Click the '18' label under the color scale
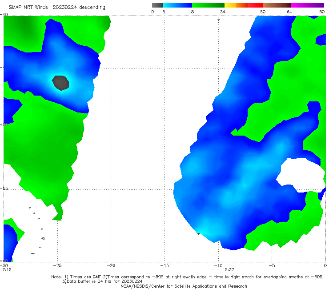The height and width of the screenshot is (289, 329). coord(191,12)
